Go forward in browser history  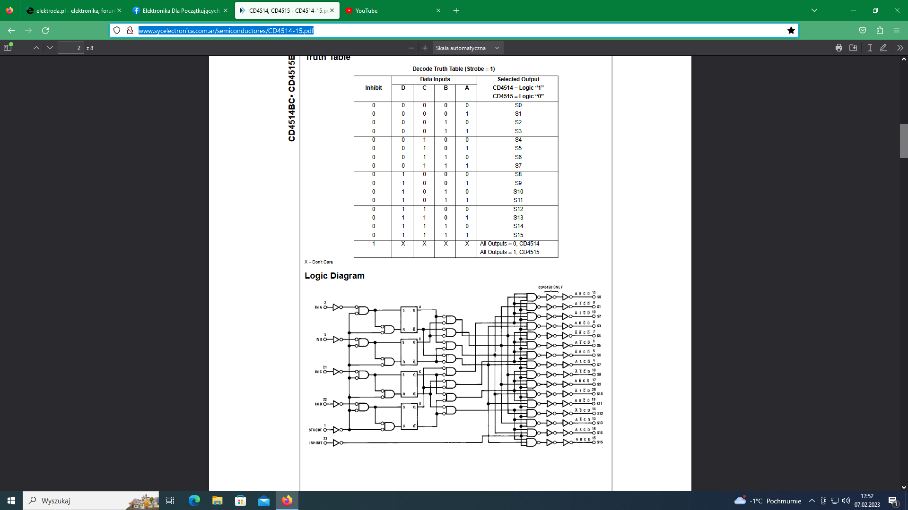28,30
